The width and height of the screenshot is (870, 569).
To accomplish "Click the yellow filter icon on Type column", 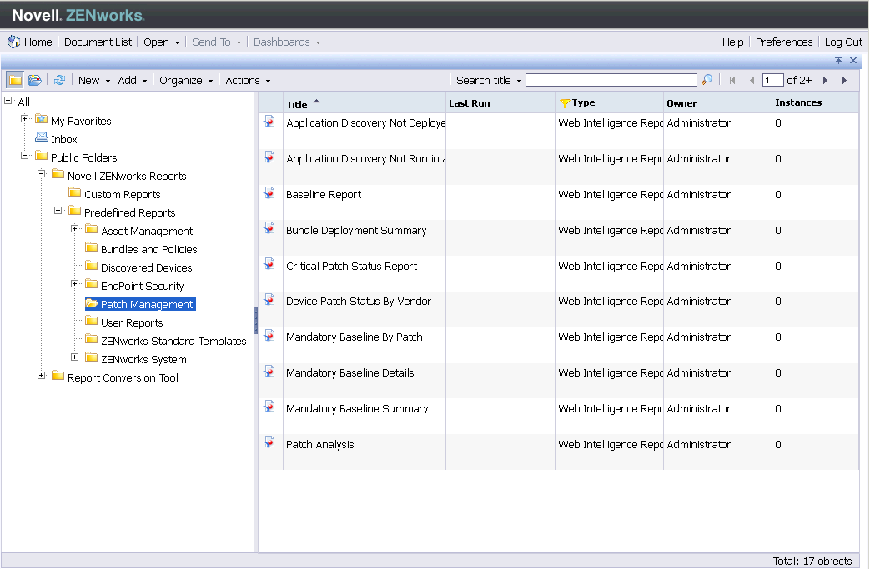I will [x=565, y=103].
